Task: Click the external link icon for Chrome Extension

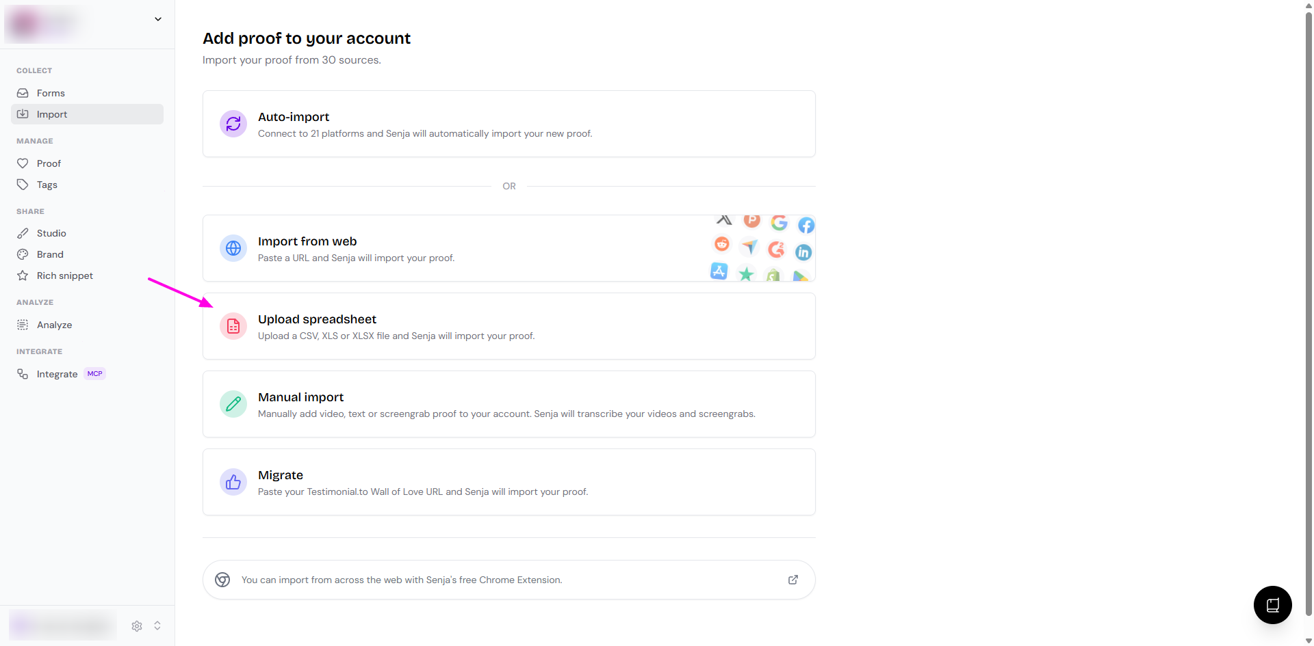Action: click(x=793, y=580)
